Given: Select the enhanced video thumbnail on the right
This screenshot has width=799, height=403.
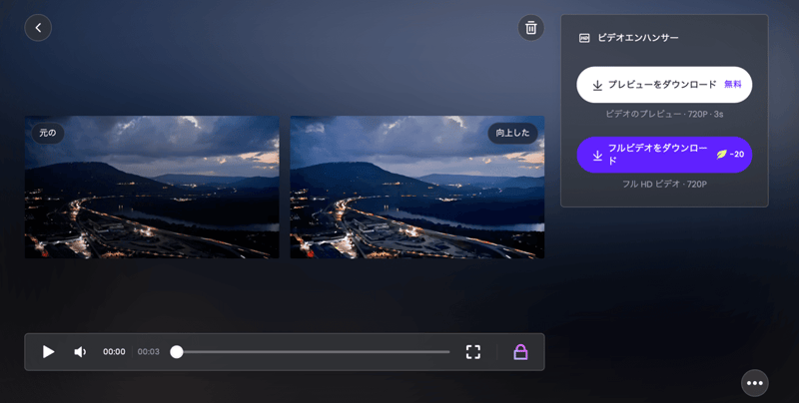Looking at the screenshot, I should [x=416, y=195].
